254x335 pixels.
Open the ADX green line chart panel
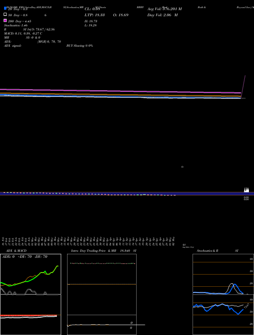click(30, 274)
